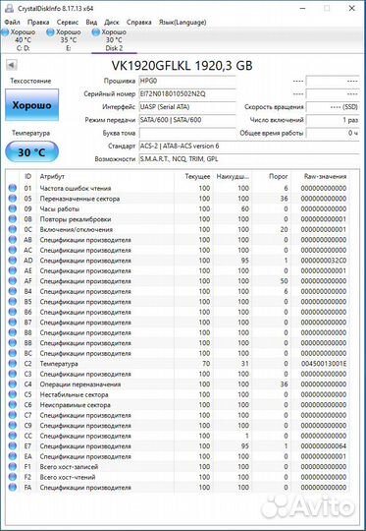Click status icon of attribute EA
Viewport: 366px width, 531px height.
click(x=13, y=456)
